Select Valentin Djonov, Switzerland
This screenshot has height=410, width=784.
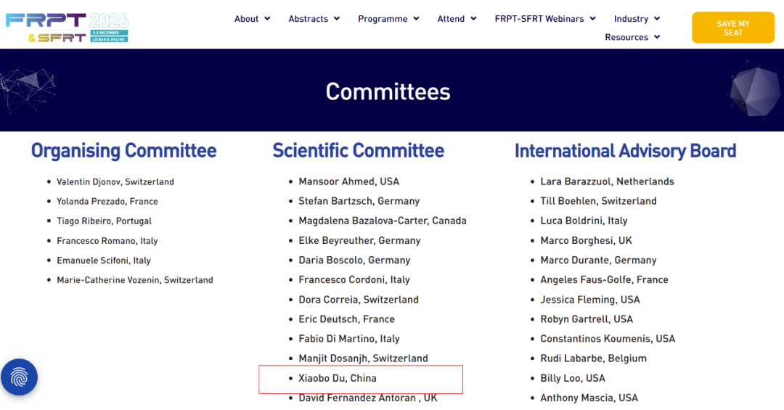pos(115,181)
